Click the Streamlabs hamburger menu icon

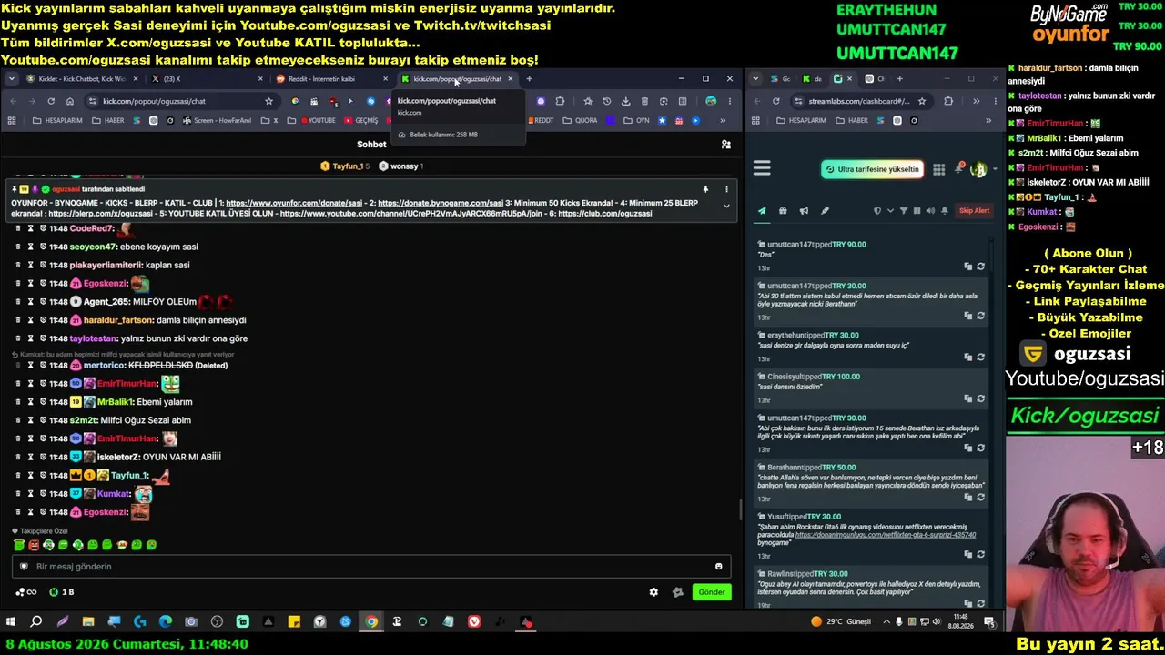(762, 168)
